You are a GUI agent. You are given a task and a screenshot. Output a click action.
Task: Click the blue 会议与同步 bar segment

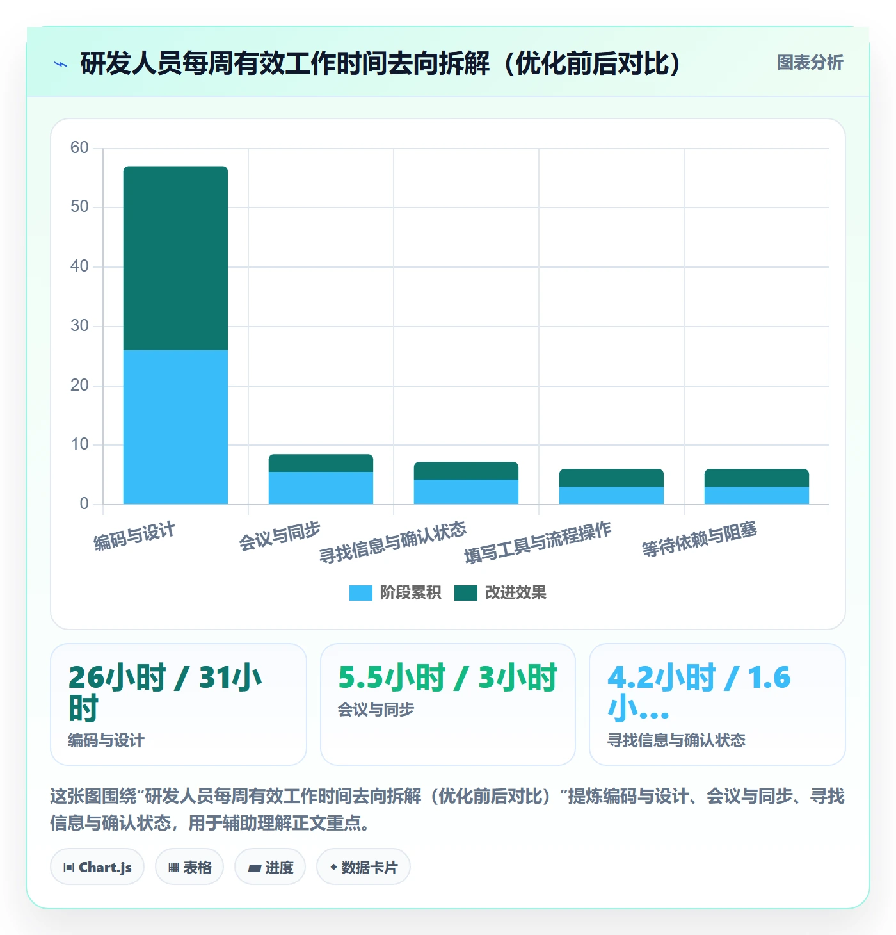click(321, 488)
